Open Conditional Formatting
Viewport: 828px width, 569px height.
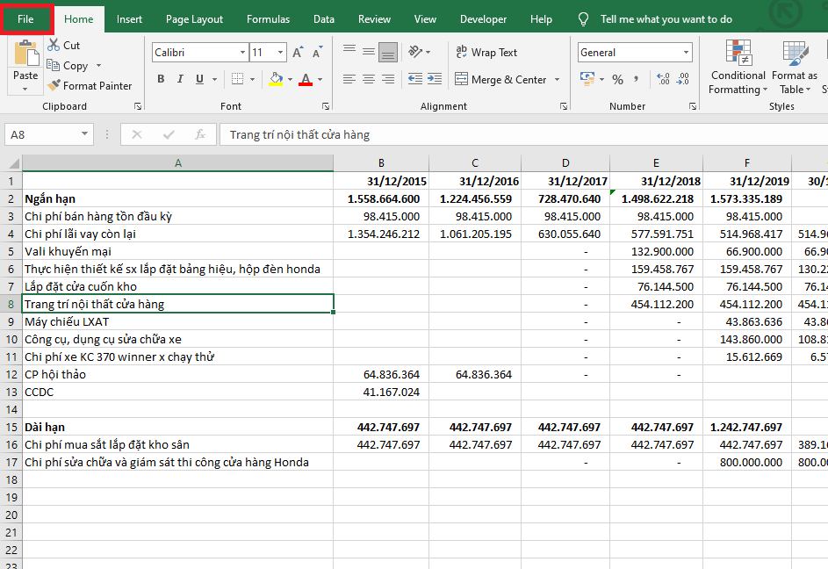(738, 65)
